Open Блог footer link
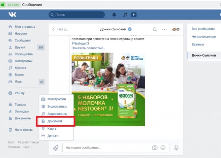Screen dimensions: 221x158 tap(11, 142)
